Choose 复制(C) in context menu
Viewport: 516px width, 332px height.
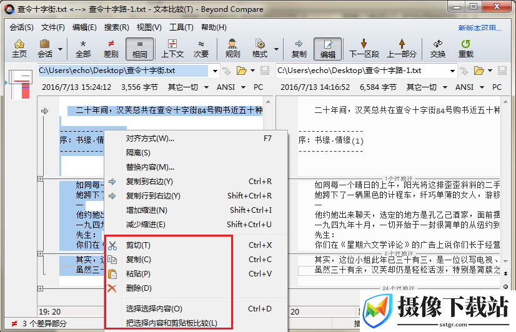pos(197,260)
